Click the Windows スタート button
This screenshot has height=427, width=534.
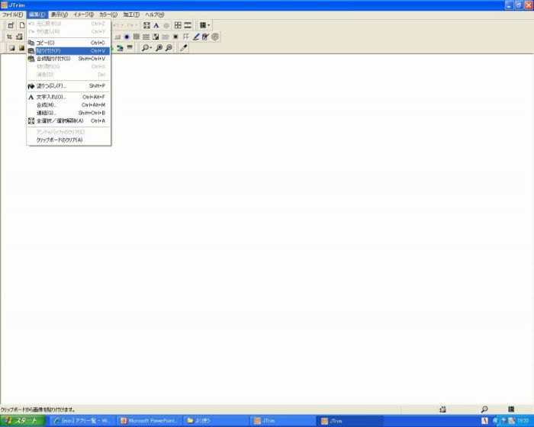tap(23, 420)
